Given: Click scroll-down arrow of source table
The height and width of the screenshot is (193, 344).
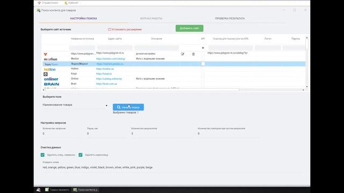Looking at the screenshot, I should click(307, 87).
